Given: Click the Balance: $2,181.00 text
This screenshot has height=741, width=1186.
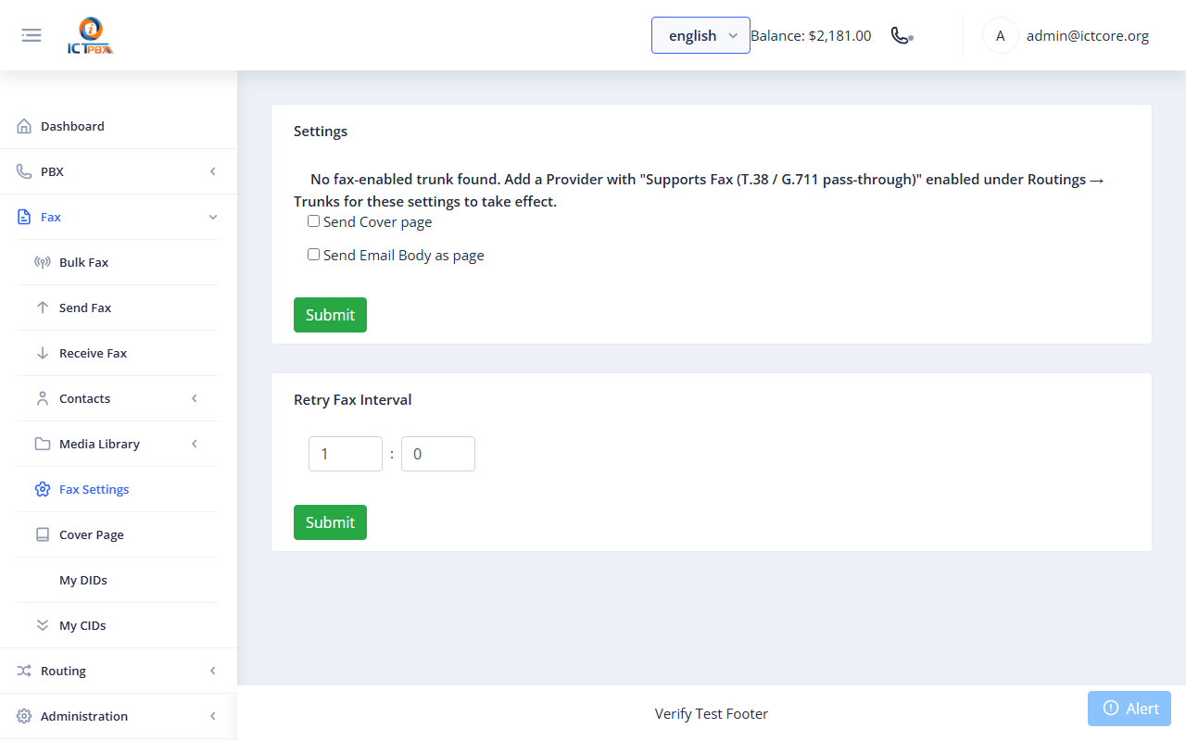Looking at the screenshot, I should click(811, 36).
